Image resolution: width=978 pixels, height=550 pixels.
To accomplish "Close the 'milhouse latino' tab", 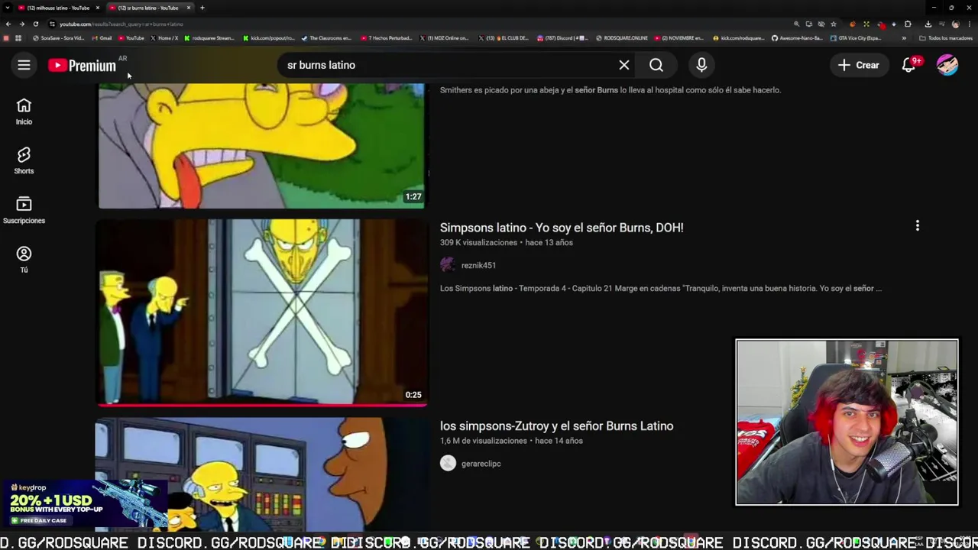I will (x=98, y=8).
